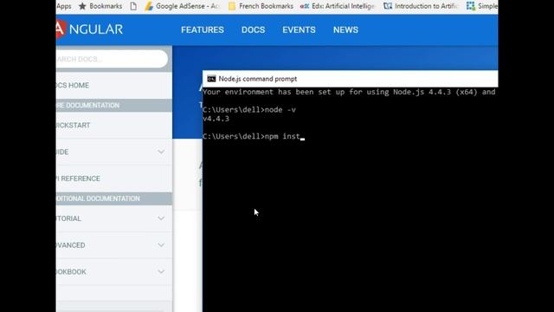
Task: Open Docs Home in the sidebar
Action: click(113, 85)
